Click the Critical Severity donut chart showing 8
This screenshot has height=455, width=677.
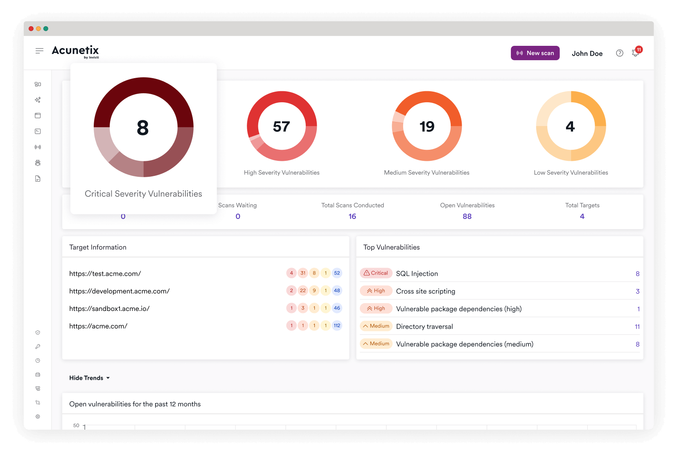(144, 127)
